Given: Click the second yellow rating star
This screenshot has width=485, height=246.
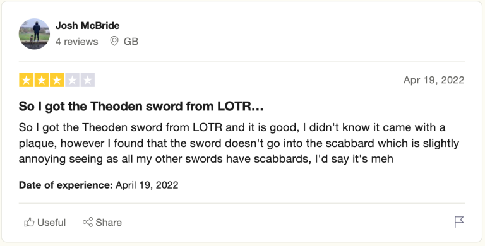Looking at the screenshot, I should point(42,80).
